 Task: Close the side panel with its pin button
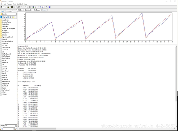[16, 10]
